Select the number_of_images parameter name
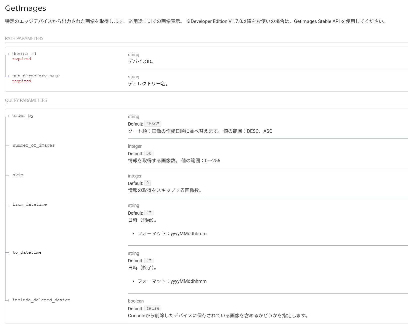Image resolution: width=408 pixels, height=326 pixels. pyautogui.click(x=34, y=145)
